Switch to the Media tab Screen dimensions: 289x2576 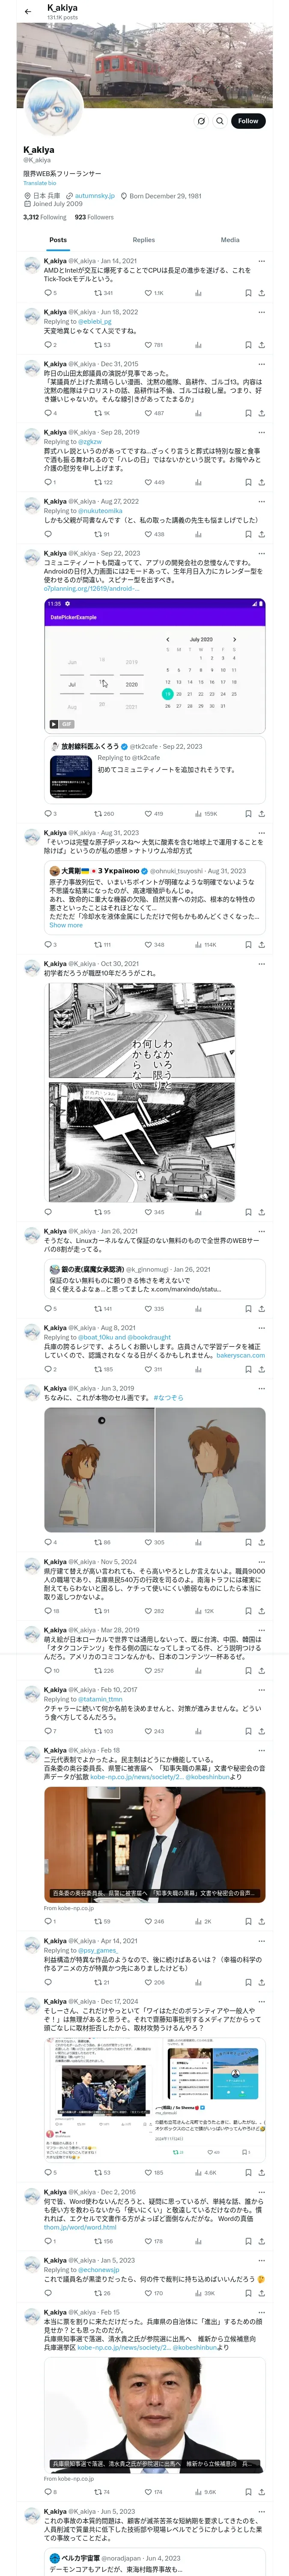[x=230, y=240]
